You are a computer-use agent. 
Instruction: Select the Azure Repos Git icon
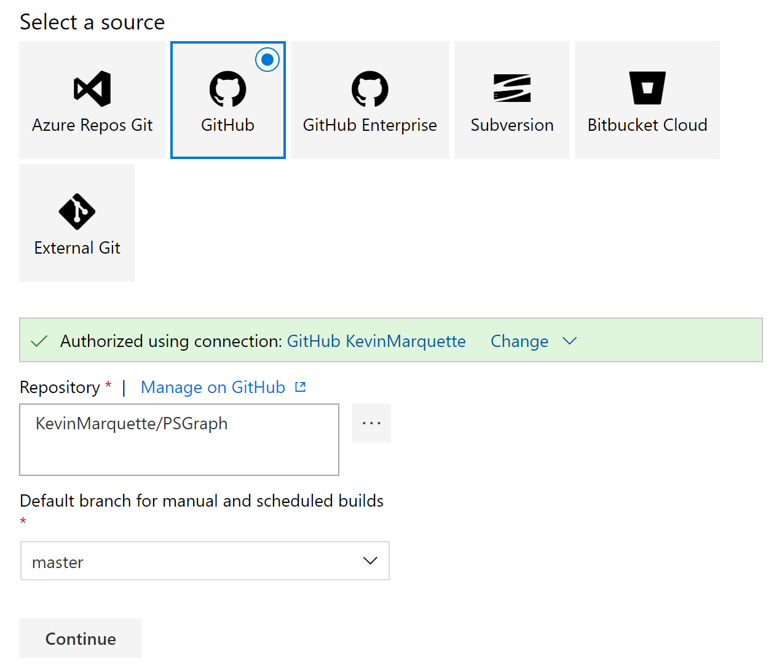pos(92,88)
